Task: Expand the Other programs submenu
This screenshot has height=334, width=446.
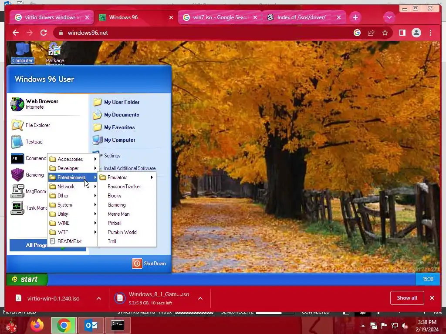Action: pyautogui.click(x=73, y=195)
